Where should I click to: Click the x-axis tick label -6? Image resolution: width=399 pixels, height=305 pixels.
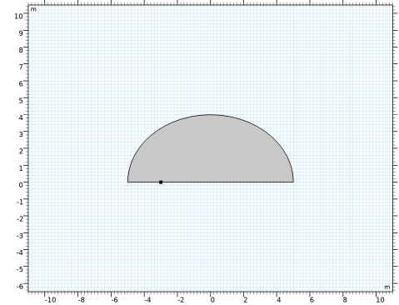click(114, 300)
